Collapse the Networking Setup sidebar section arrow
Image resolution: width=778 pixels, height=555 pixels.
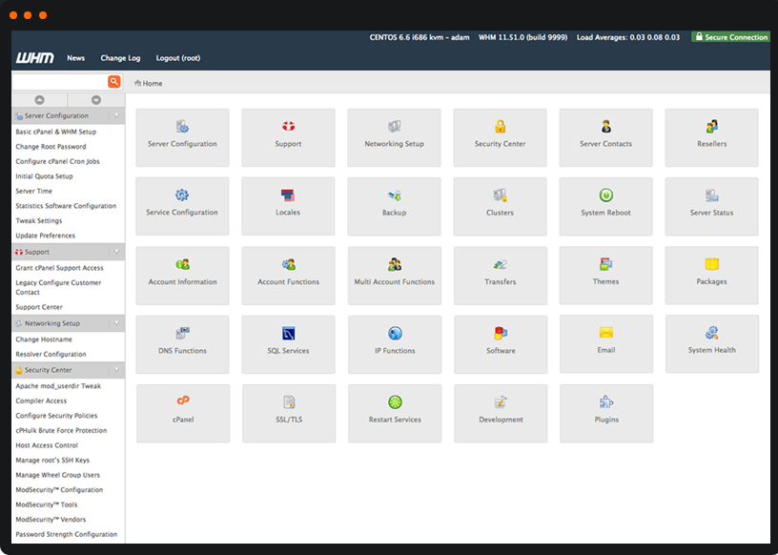pyautogui.click(x=116, y=323)
